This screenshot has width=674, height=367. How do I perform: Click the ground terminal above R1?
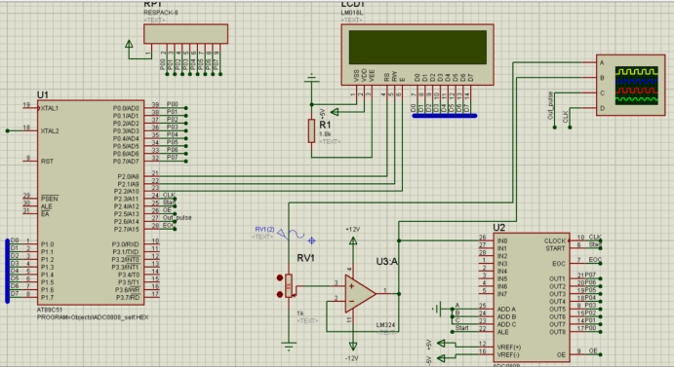(x=311, y=78)
